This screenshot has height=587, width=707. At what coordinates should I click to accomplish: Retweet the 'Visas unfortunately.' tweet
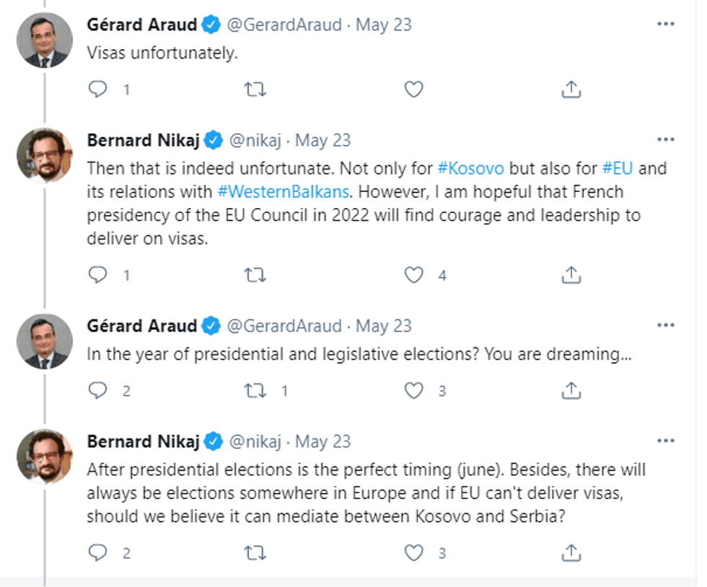[x=255, y=90]
